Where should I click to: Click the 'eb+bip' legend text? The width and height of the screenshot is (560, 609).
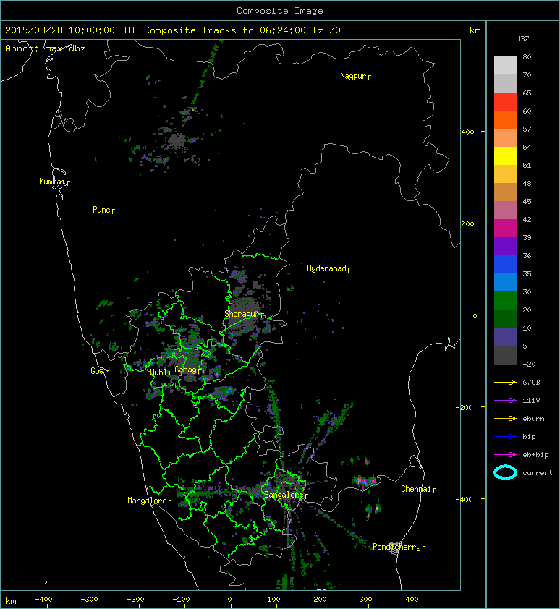click(535, 455)
